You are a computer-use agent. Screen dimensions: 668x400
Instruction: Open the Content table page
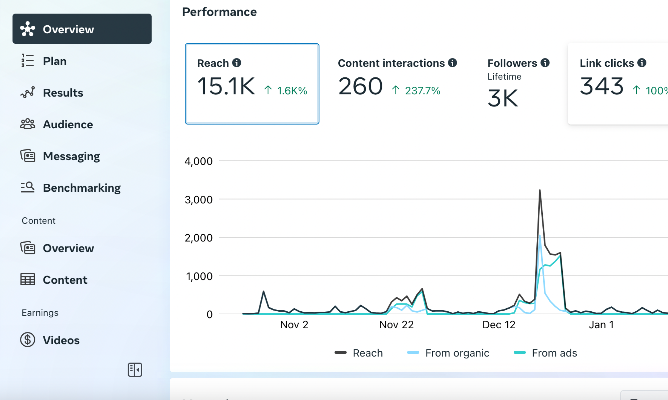pos(65,280)
